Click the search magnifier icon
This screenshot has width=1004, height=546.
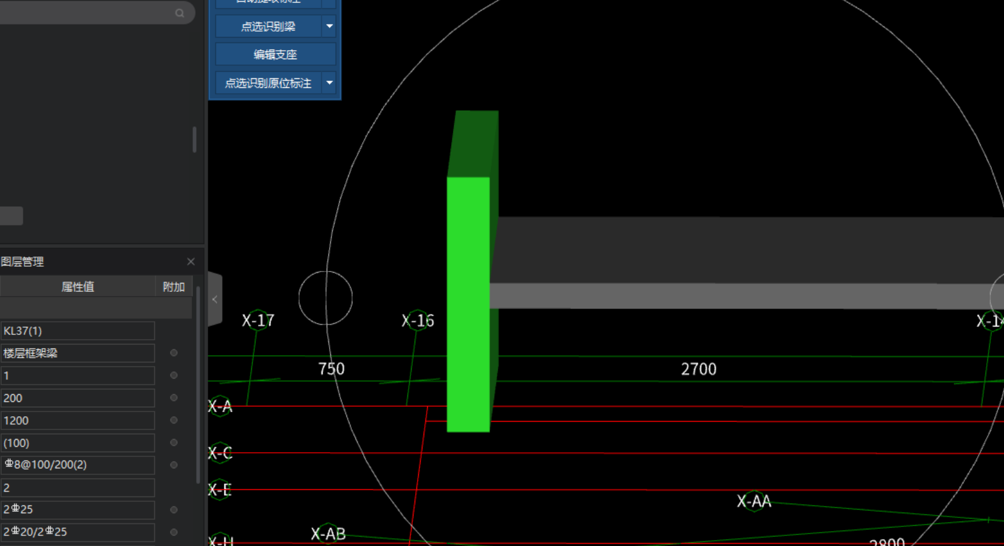click(x=179, y=13)
